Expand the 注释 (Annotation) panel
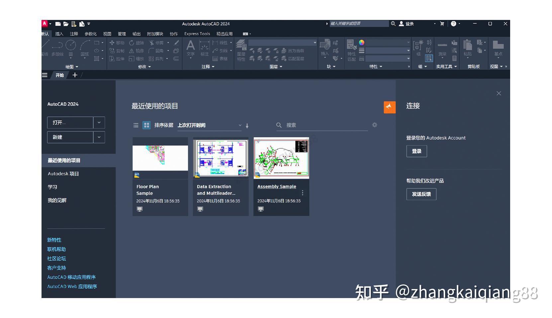 [x=208, y=67]
